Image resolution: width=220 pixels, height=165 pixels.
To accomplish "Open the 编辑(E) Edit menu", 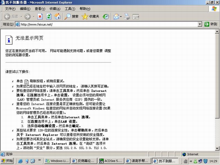I will click(x=25, y=9).
